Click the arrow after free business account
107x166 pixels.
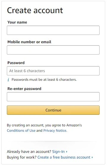tap(92, 157)
